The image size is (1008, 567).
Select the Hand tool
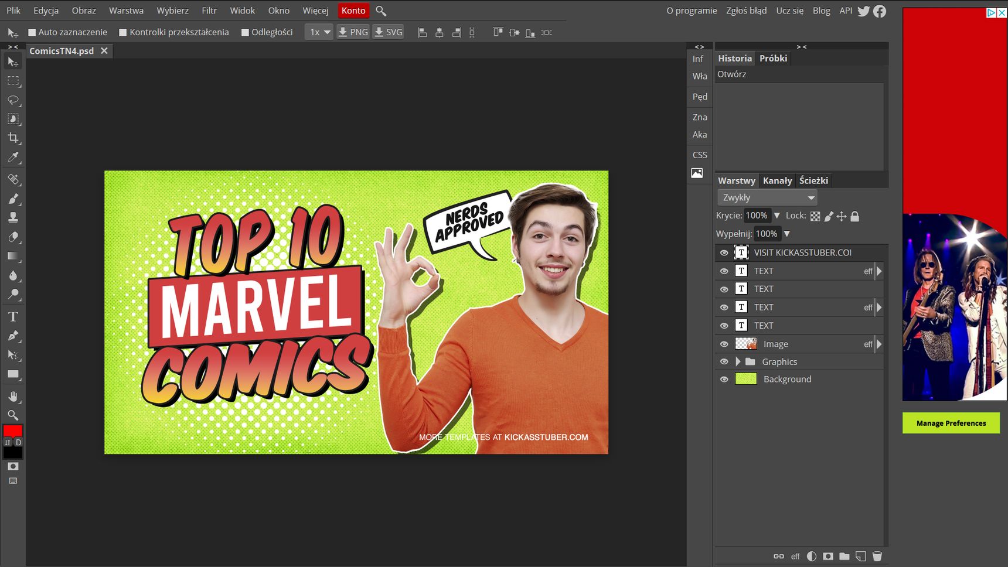point(13,397)
